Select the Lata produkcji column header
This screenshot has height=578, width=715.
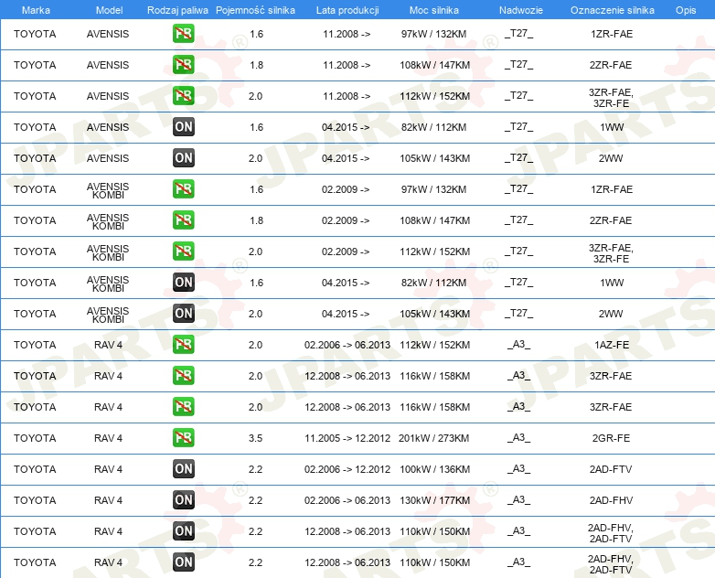click(x=347, y=10)
